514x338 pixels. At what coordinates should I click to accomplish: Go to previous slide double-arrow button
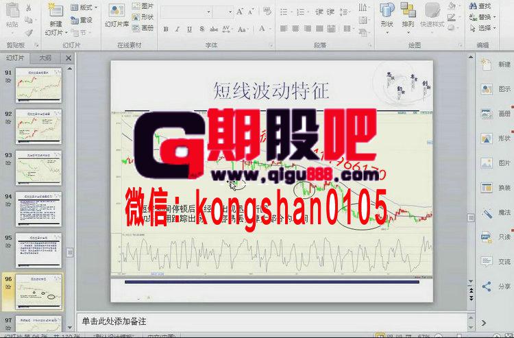pyautogui.click(x=471, y=291)
